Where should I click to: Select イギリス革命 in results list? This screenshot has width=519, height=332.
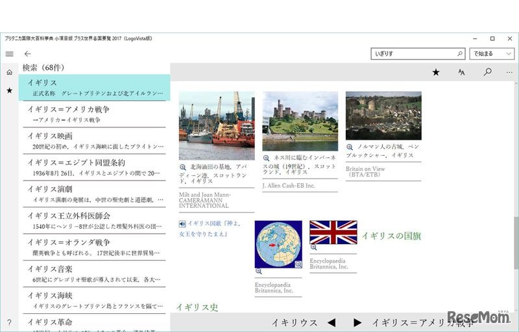(x=94, y=323)
